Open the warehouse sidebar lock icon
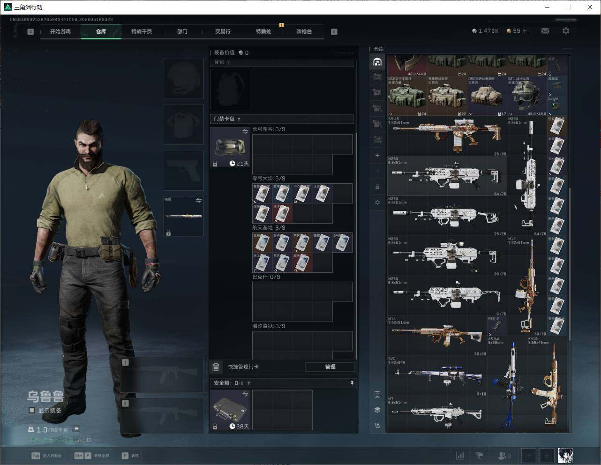Screen dimensions: 601x465 (377, 187)
